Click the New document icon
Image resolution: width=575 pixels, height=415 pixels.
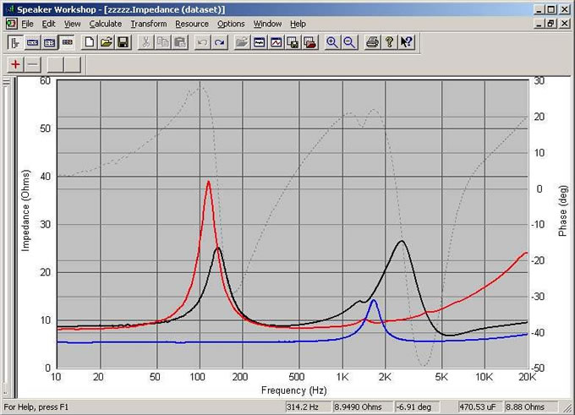click(90, 41)
